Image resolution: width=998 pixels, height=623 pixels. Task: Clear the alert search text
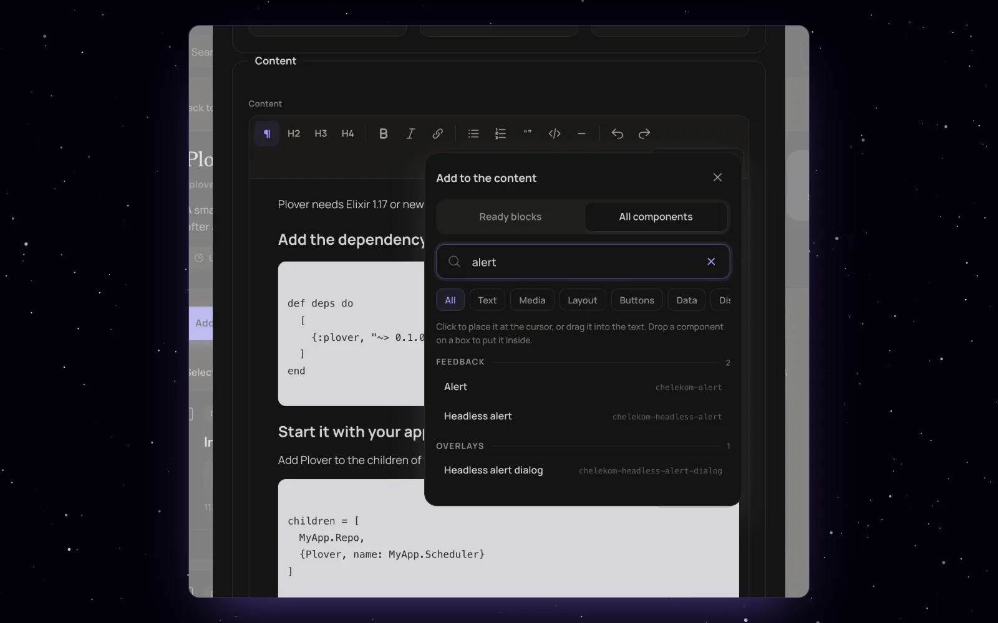click(x=711, y=262)
